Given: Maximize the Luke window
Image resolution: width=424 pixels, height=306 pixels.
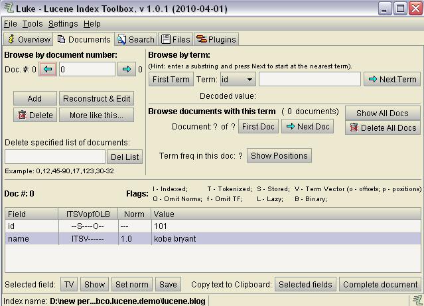Looking at the screenshot, I should [x=400, y=9].
